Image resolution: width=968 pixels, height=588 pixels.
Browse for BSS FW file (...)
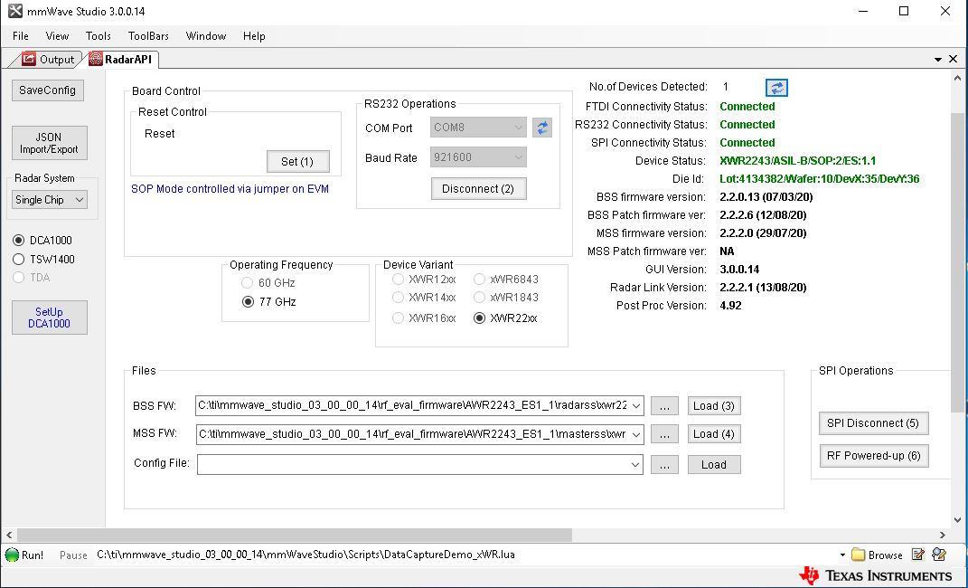[664, 406]
